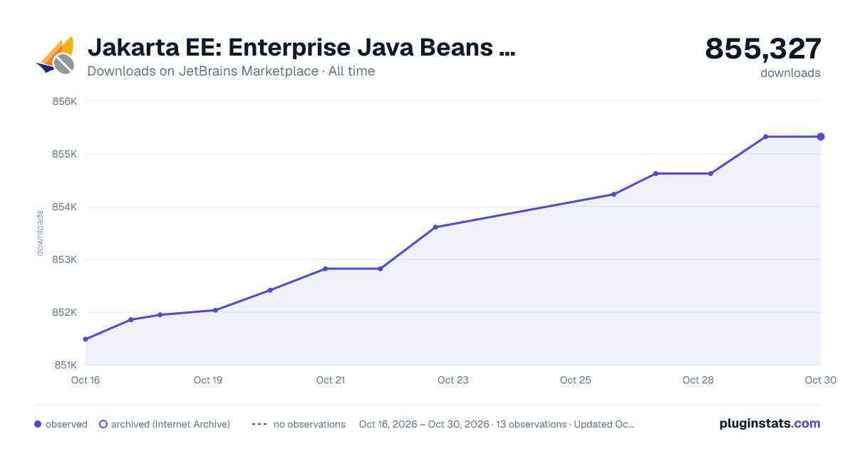Image resolution: width=855 pixels, height=449 pixels.
Task: Click the total count 855,327
Action: [763, 48]
